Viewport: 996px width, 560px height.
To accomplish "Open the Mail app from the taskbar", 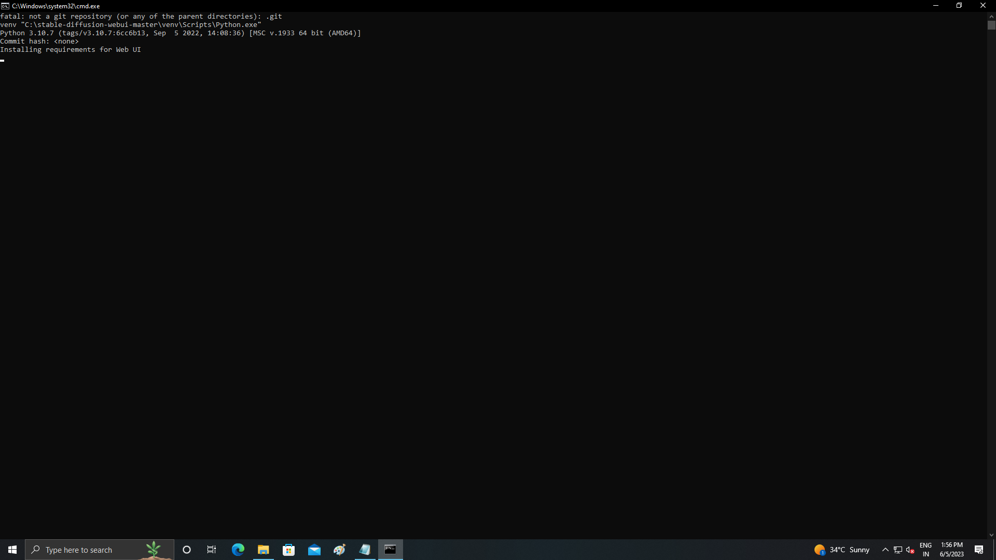I will click(x=314, y=550).
